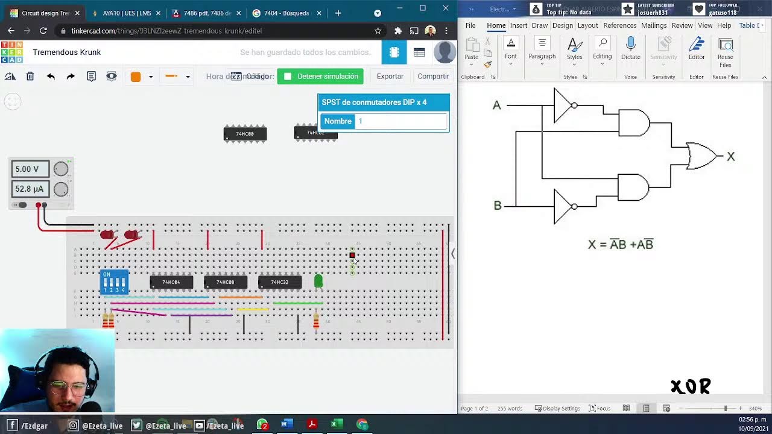The image size is (772, 434).
Task: Open Word References tab
Action: click(x=620, y=25)
